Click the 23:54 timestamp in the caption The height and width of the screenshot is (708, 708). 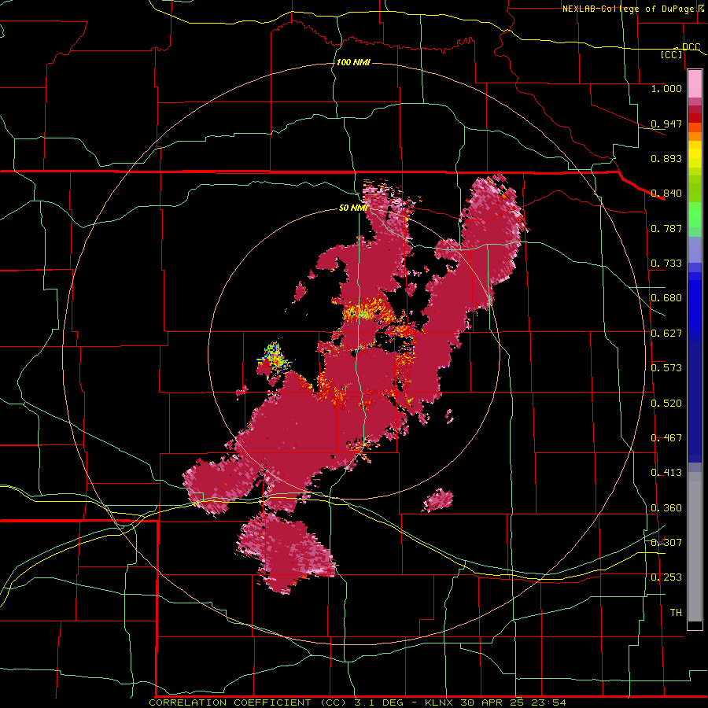[548, 702]
